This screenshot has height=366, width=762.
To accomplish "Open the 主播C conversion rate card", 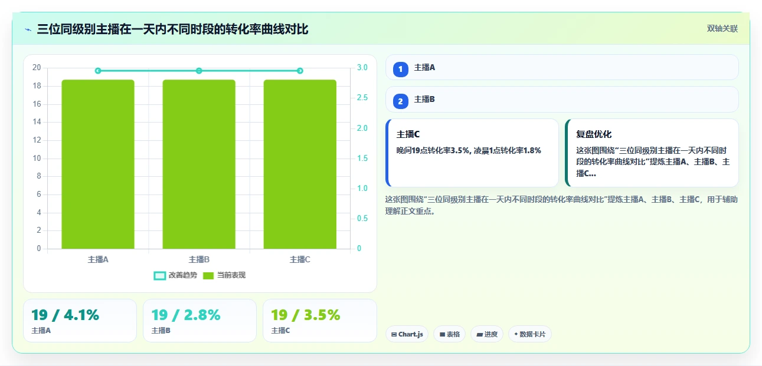I will point(472,153).
